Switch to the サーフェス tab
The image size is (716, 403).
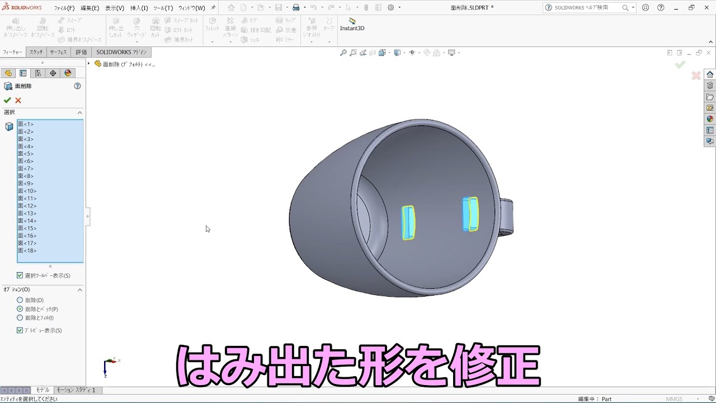click(58, 52)
